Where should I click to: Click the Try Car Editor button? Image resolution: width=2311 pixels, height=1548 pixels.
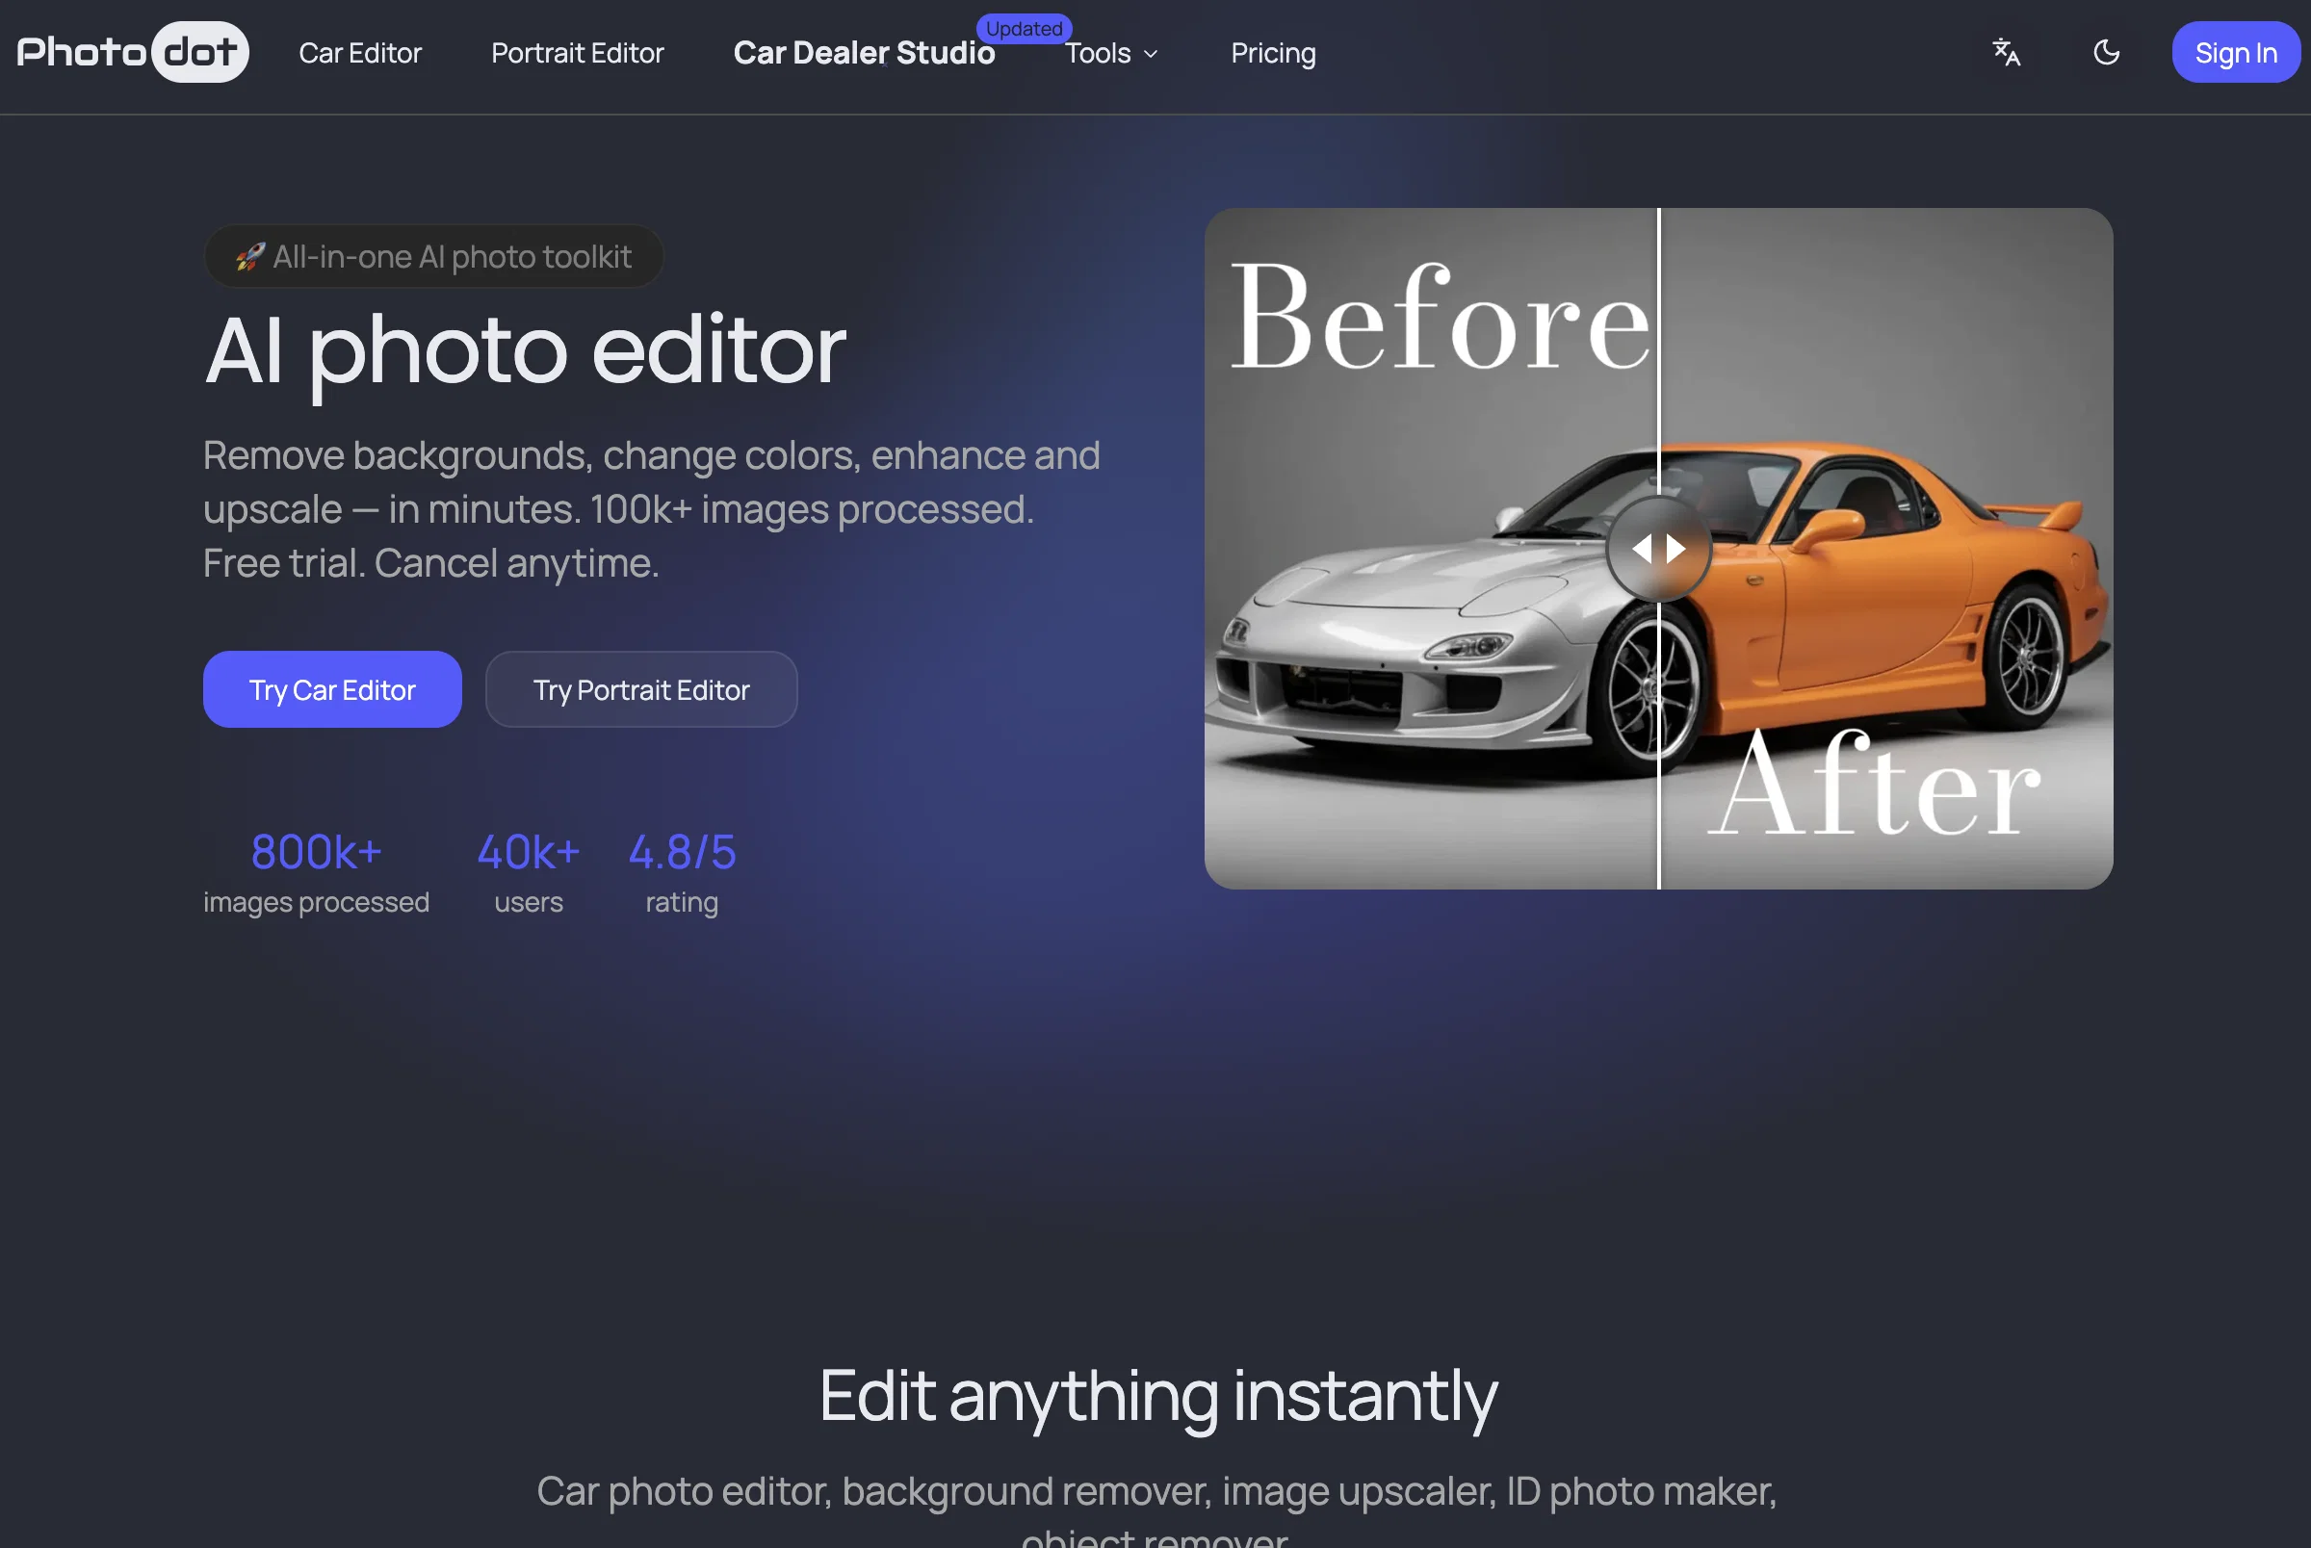click(332, 689)
